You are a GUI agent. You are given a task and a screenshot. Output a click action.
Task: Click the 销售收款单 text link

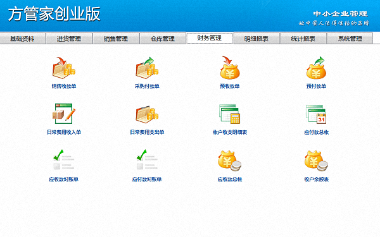64,86
